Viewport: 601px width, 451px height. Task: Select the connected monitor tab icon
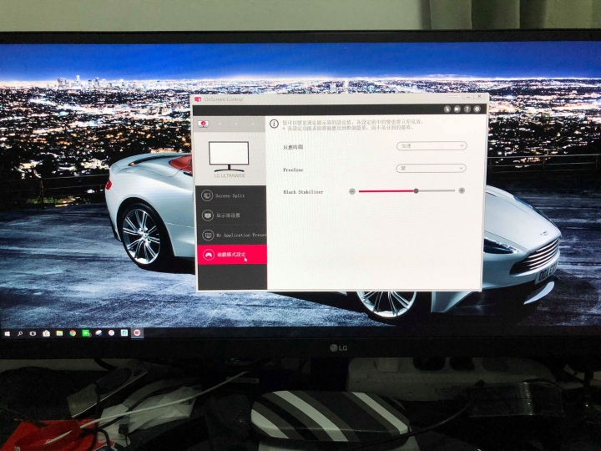(x=203, y=124)
